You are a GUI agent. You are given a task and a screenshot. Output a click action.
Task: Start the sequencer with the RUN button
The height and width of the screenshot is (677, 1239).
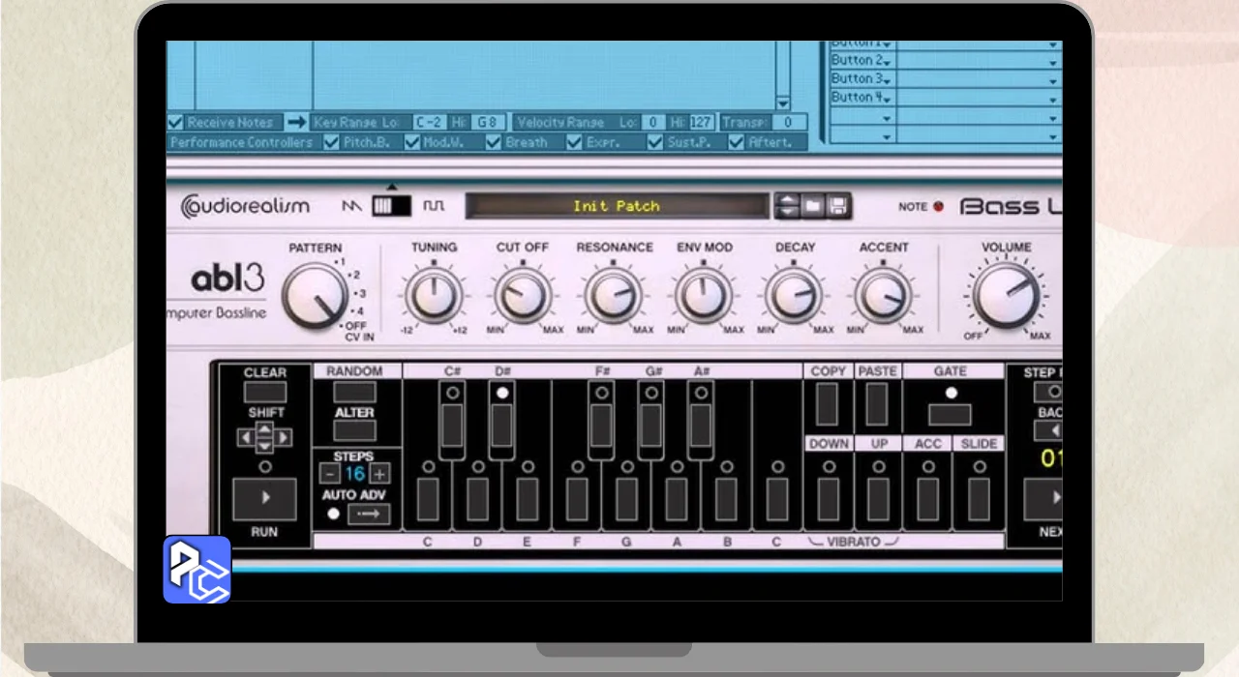[x=264, y=499]
